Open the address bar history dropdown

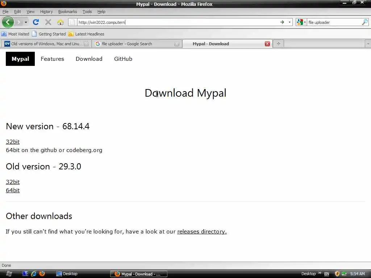click(289, 22)
